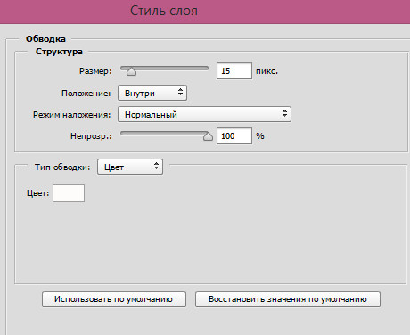Image resolution: width=410 pixels, height=335 pixels.
Task: Open the Положение dropdown set to Внутри
Action: click(152, 93)
